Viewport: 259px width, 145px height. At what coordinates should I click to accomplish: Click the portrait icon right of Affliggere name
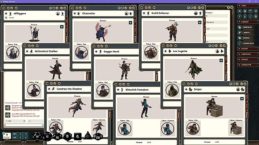(x=58, y=13)
